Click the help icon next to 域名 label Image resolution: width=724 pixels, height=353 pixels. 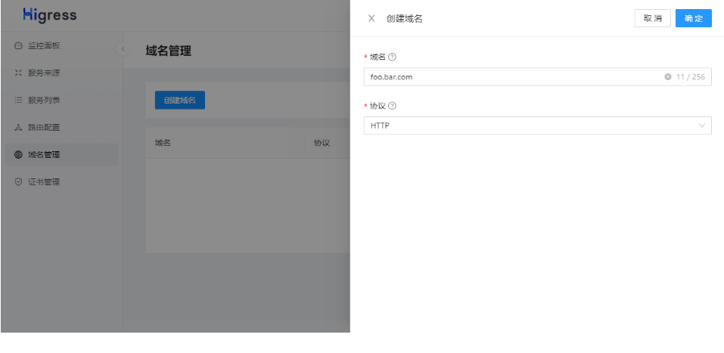[x=393, y=57]
